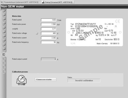Click the Rated motor voltage field
Screen dimensions: 128x98
point(49,33)
